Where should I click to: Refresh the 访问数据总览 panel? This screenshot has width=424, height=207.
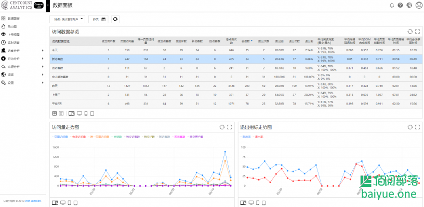click(x=410, y=32)
